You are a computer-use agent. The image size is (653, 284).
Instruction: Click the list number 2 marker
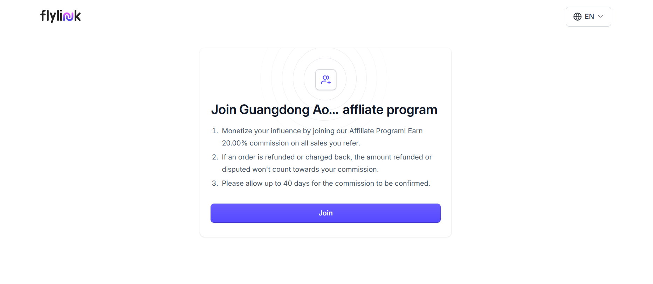tap(215, 157)
